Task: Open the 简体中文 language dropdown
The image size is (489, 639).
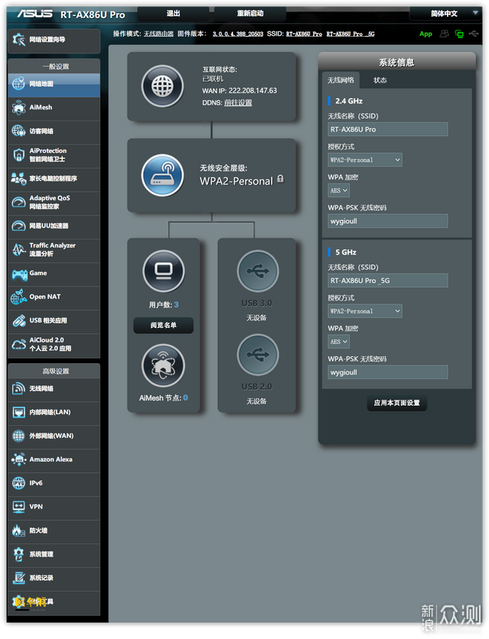Action: (x=445, y=14)
